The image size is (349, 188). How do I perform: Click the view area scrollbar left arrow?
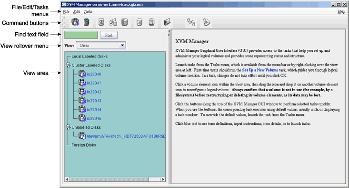tap(67, 179)
